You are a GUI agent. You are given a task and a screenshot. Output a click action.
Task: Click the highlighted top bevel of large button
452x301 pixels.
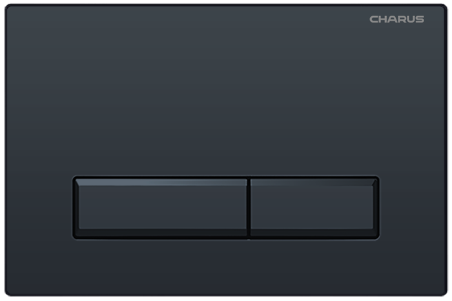(161, 182)
